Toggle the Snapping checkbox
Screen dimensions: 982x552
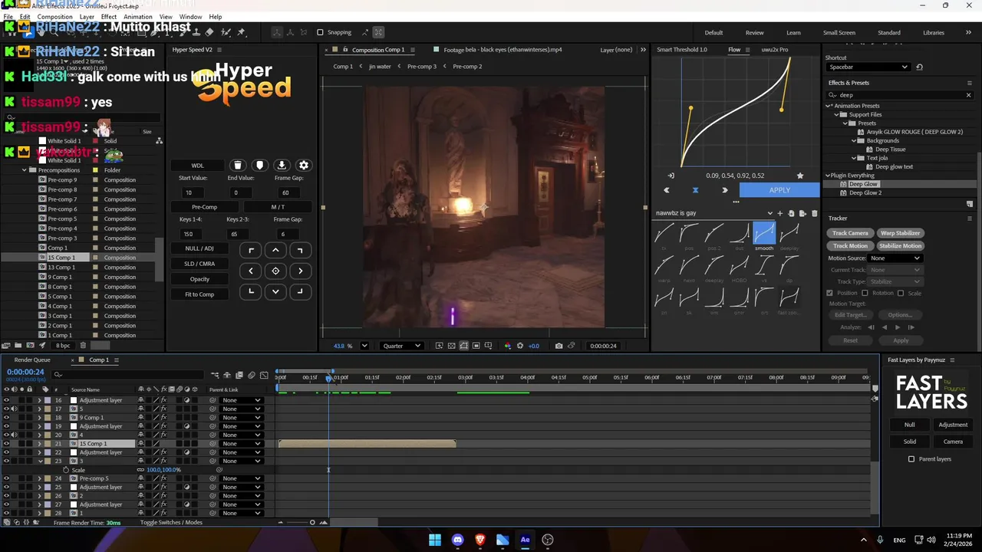coord(320,32)
